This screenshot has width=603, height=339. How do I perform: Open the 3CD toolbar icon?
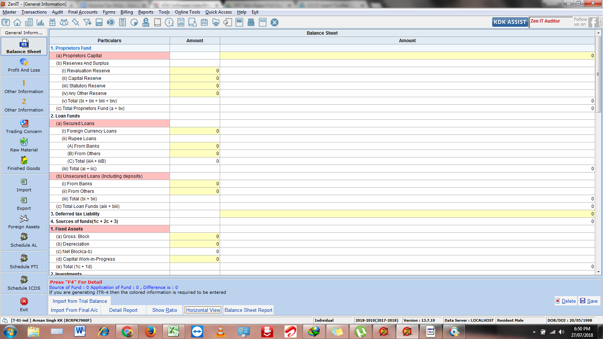263,22
